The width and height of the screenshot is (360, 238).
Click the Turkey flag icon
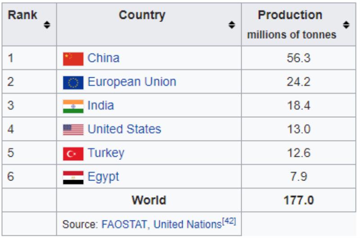pos(73,154)
